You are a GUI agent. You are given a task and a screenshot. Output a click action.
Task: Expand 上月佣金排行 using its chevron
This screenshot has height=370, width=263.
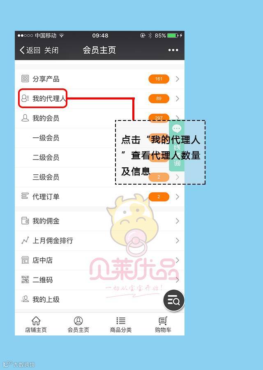(x=178, y=240)
